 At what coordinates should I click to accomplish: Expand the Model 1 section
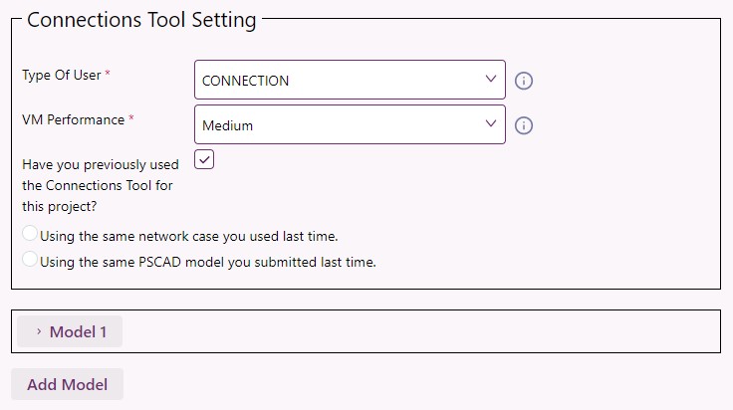click(x=70, y=331)
